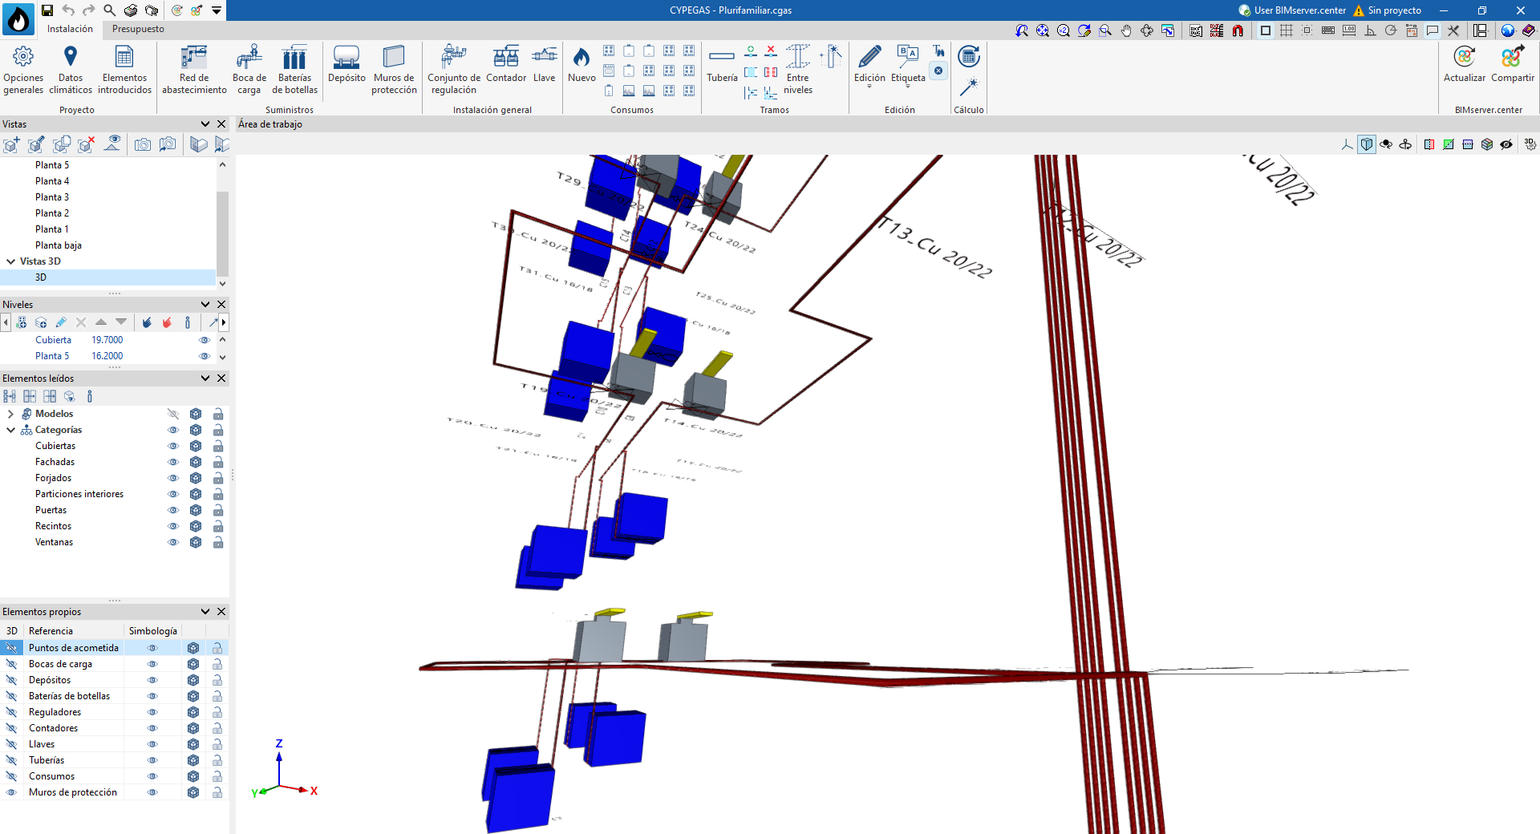The height and width of the screenshot is (834, 1540).
Task: Toggle visibility of Planta 5 level
Action: tap(205, 356)
